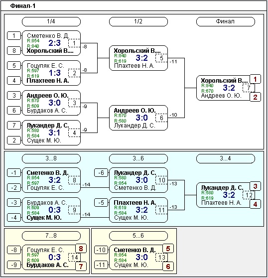Select the 3...6 bracket header

138,158
